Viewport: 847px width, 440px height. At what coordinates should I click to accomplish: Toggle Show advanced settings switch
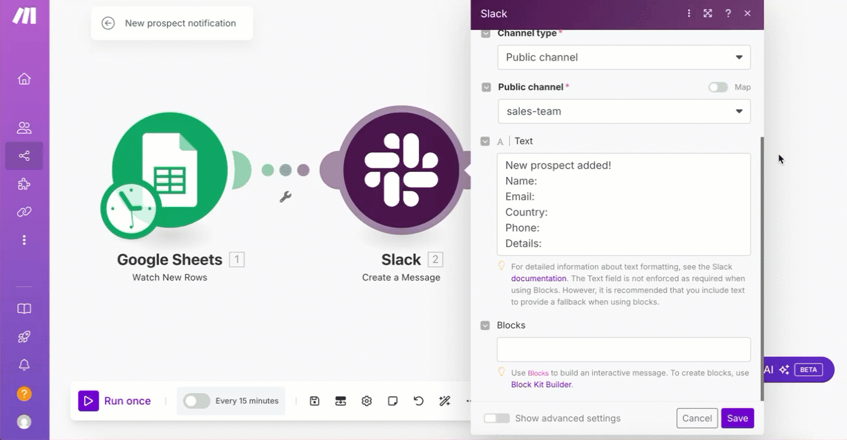pos(496,419)
